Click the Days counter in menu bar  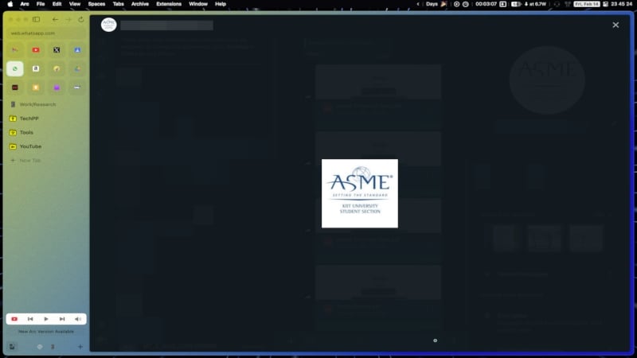[x=436, y=4]
